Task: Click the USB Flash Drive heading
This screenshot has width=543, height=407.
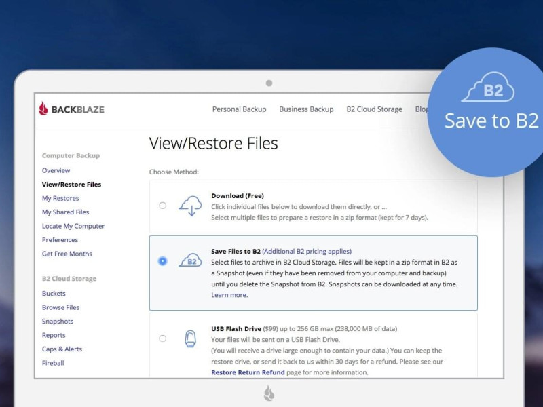Action: [x=236, y=328]
